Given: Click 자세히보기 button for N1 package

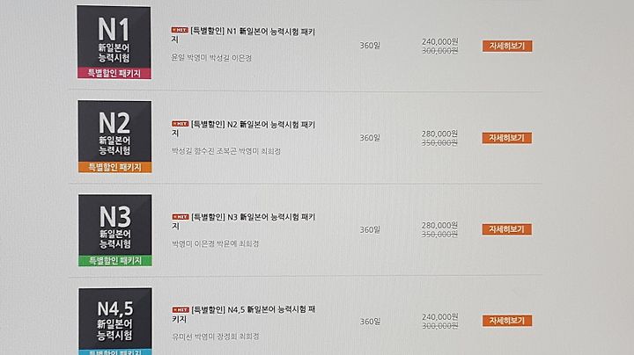Looking at the screenshot, I should pos(507,46).
